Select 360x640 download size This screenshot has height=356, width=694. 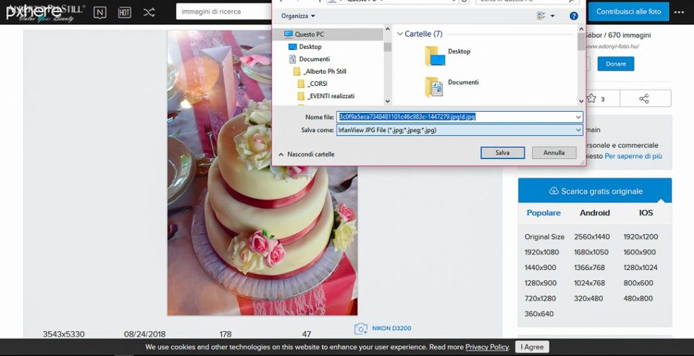[539, 315]
